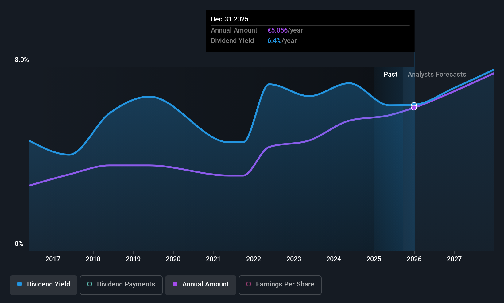The width and height of the screenshot is (504, 303).
Task: Click the blue Dividend Yield legend dot
Action: (x=20, y=284)
